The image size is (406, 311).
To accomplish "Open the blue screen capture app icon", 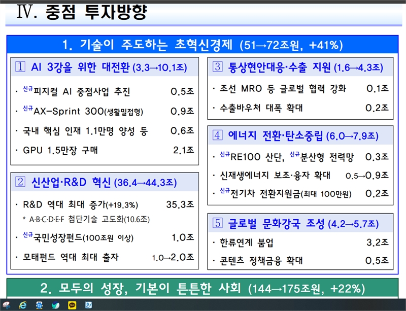I will tap(40, 305).
